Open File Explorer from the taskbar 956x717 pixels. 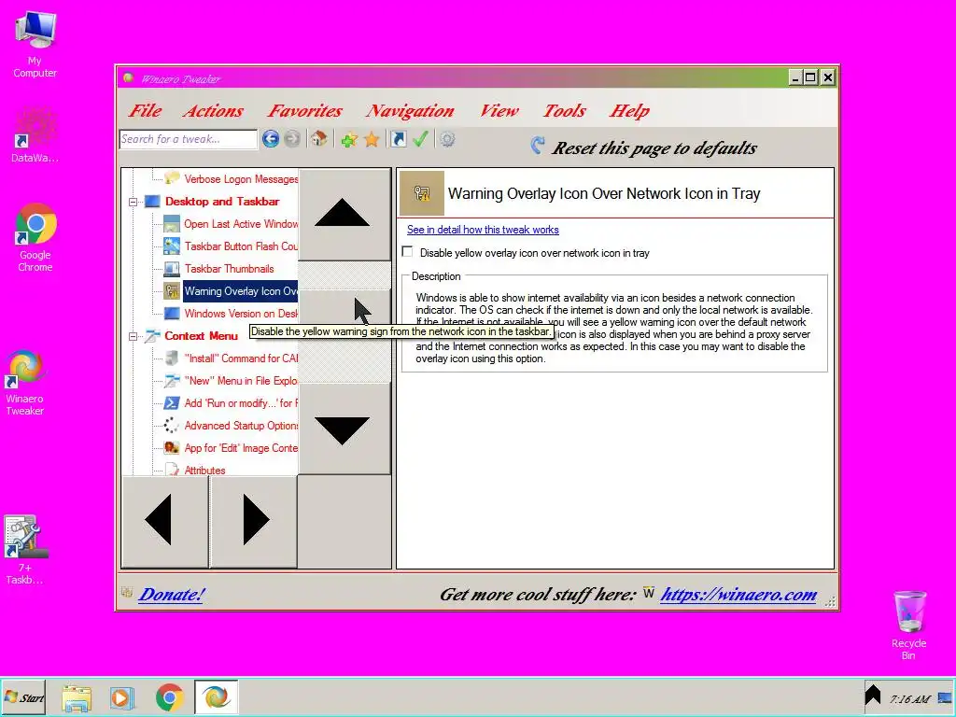click(x=77, y=697)
